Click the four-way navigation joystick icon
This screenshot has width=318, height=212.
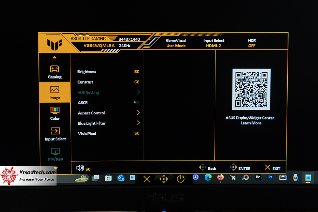pos(163,179)
